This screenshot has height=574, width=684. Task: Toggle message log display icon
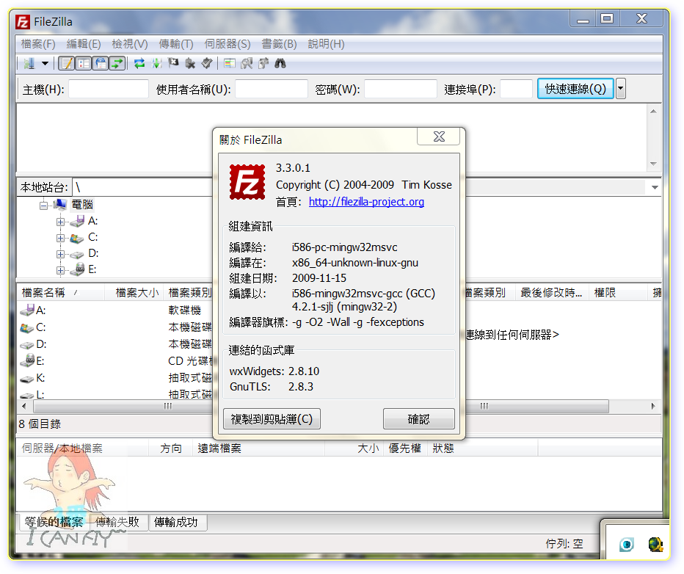67,64
